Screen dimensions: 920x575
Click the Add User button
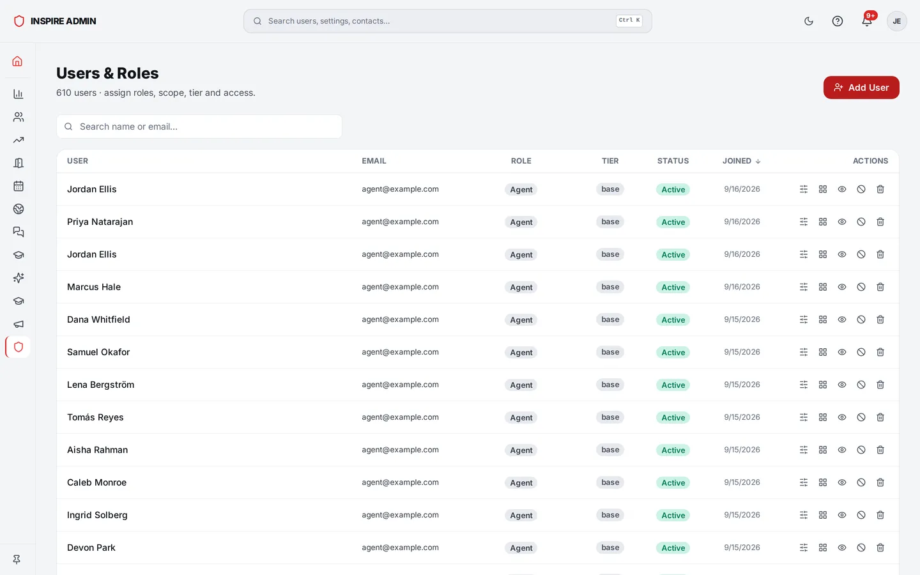861,88
